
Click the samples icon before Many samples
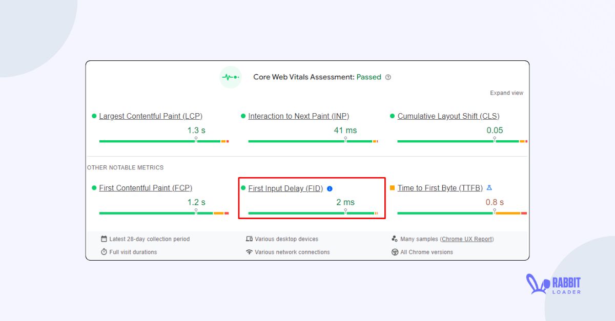pyautogui.click(x=394, y=239)
